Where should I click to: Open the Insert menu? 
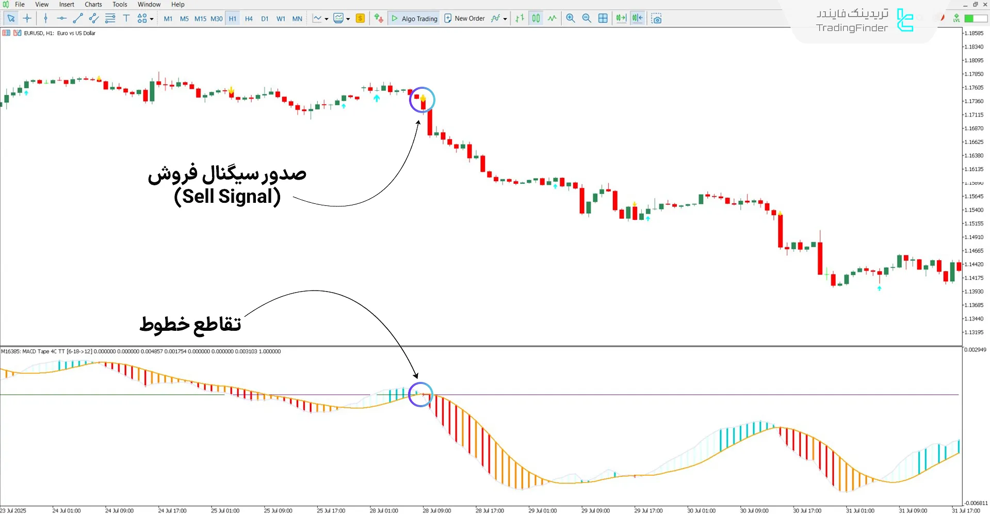[67, 5]
